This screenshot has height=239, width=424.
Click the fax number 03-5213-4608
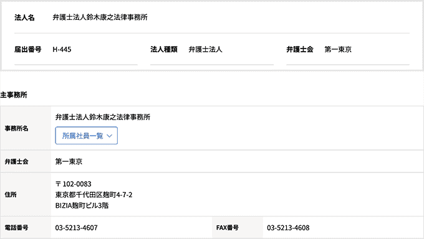click(x=288, y=228)
